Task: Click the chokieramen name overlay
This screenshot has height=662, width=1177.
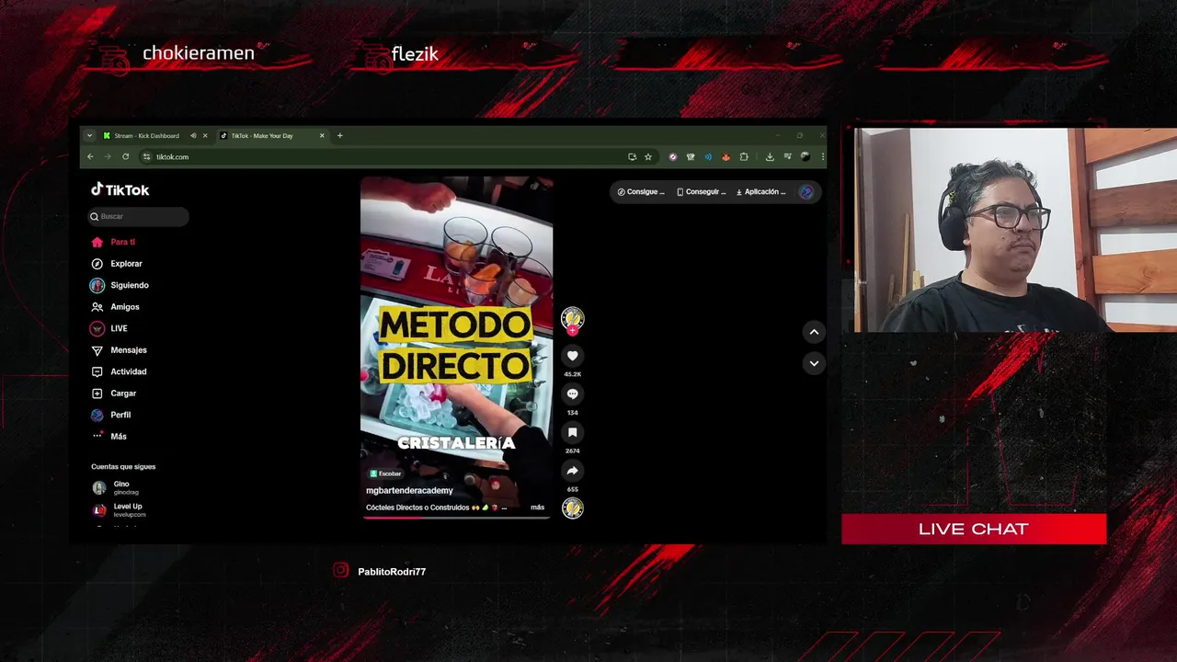Action: pyautogui.click(x=198, y=53)
